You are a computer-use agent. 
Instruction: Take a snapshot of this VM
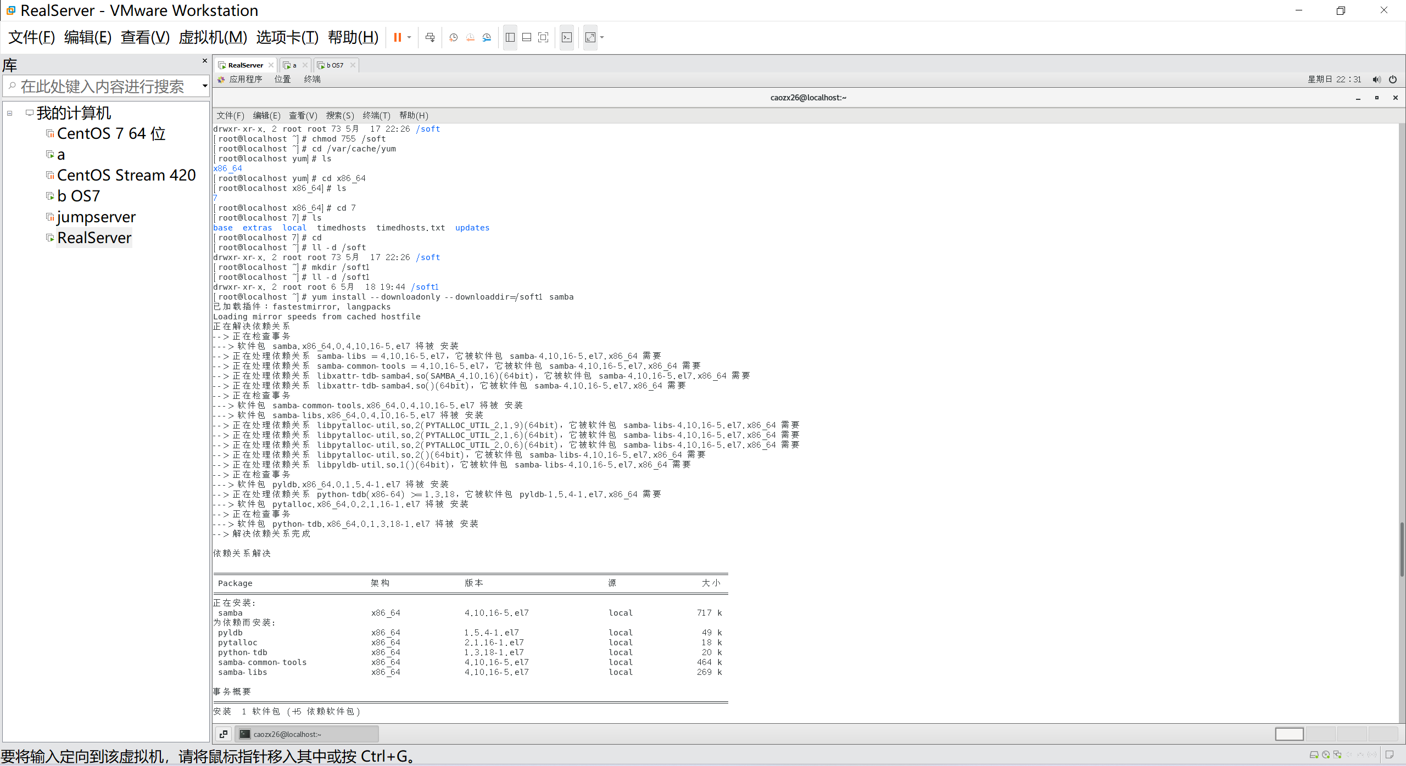[x=453, y=37]
